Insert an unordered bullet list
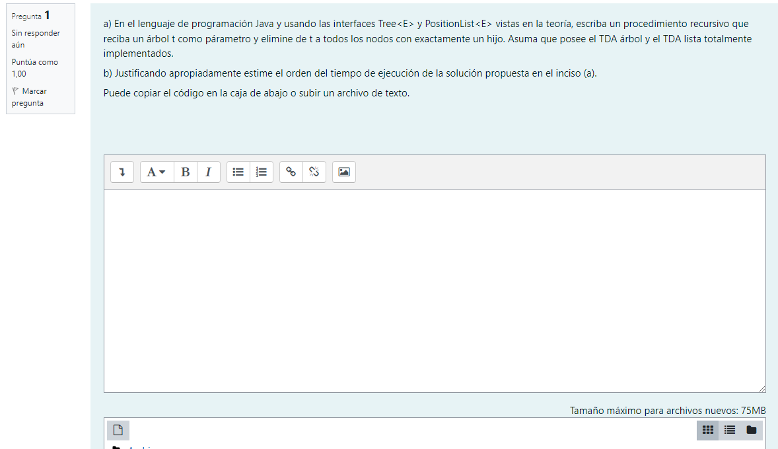 point(238,172)
